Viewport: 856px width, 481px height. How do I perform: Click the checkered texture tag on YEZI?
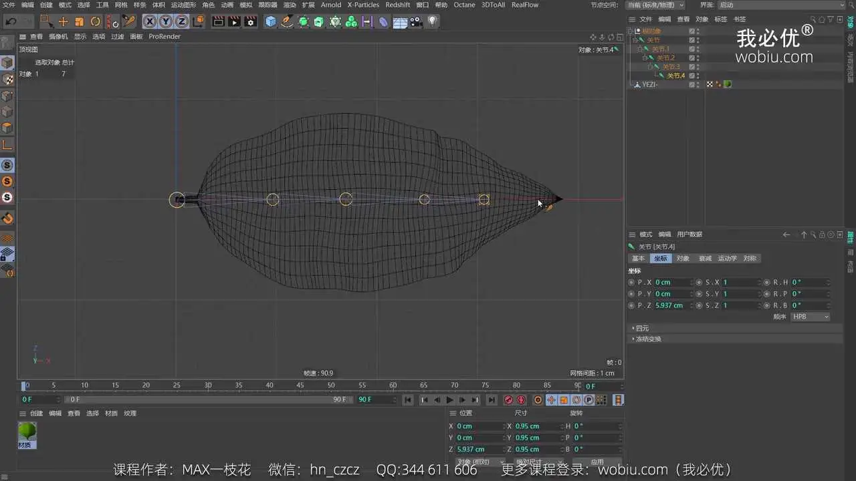[710, 84]
